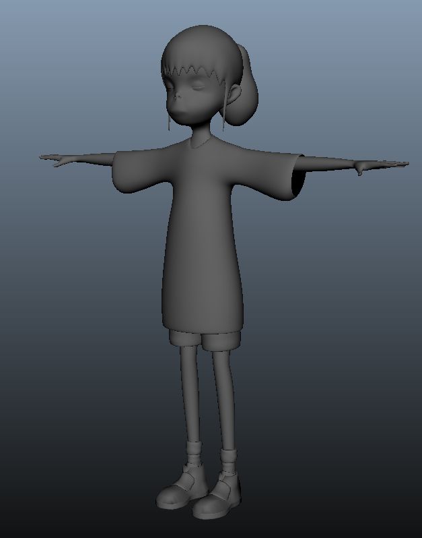Image resolution: width=422 pixels, height=538 pixels.
Task: Click the bottom hem of the shirt
Action: pyautogui.click(x=202, y=326)
